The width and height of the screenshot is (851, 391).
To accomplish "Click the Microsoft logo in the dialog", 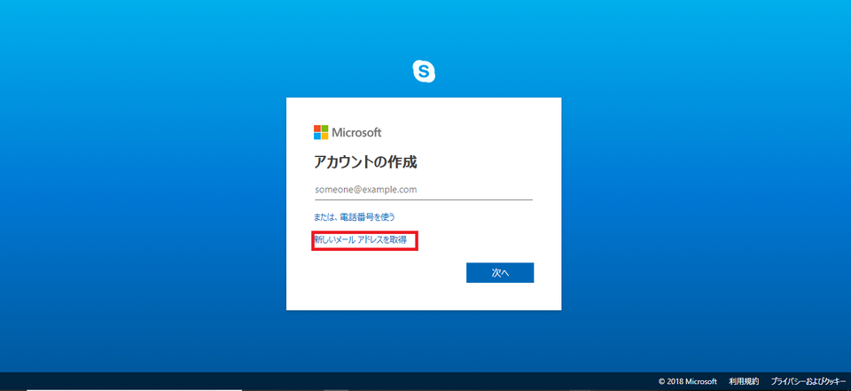I will [x=347, y=132].
